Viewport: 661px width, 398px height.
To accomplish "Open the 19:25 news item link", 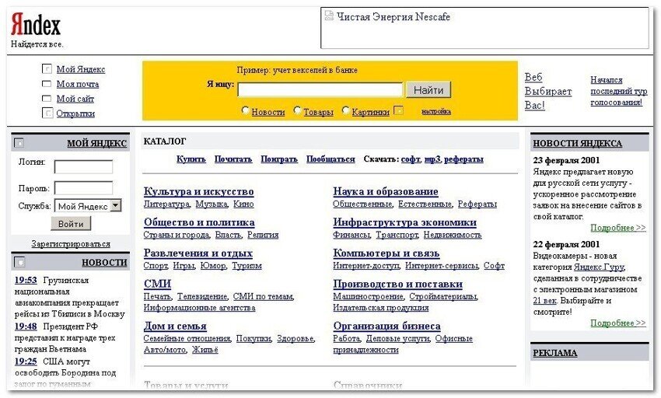I will (x=26, y=361).
